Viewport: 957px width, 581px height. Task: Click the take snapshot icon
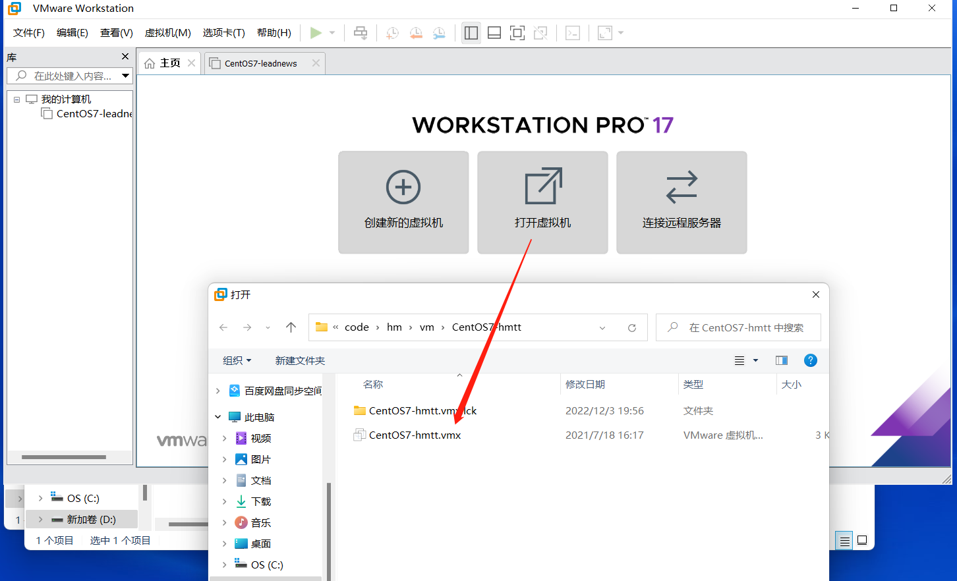pyautogui.click(x=392, y=33)
